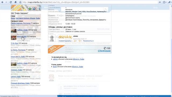Image resolution: width=172 pixels, height=97 pixels.
Task: Open the Бары layer link
Action: tap(13, 18)
